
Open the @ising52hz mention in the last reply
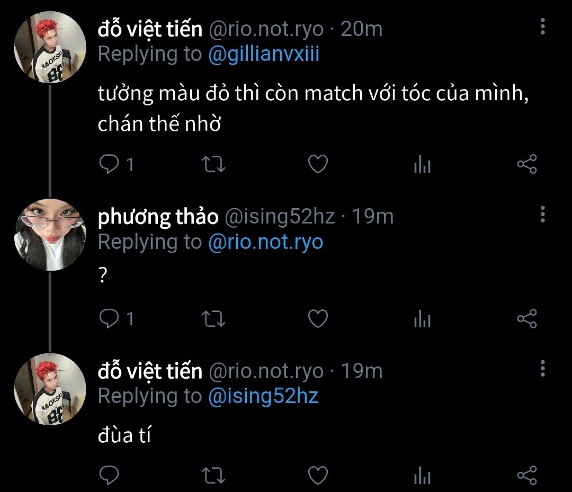(263, 396)
